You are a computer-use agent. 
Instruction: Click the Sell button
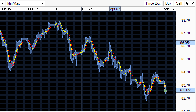coord(179,3)
